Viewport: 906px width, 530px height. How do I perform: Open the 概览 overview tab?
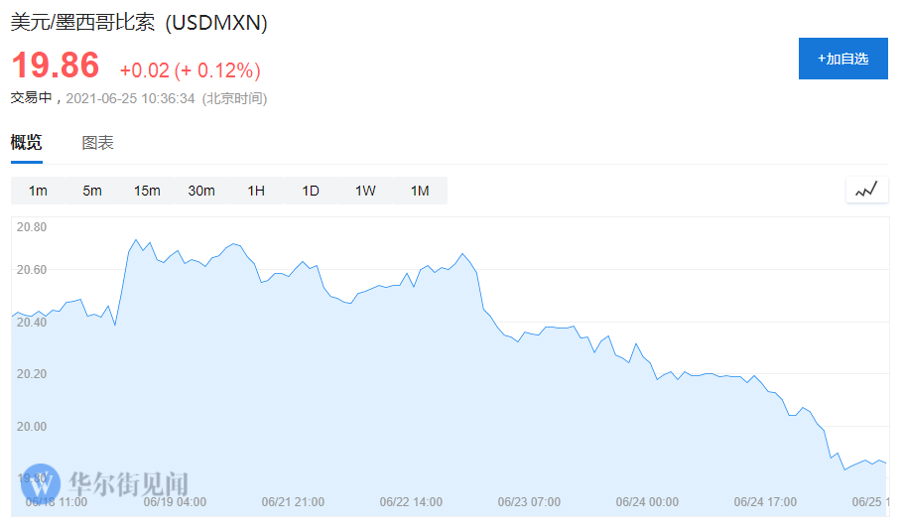[27, 143]
